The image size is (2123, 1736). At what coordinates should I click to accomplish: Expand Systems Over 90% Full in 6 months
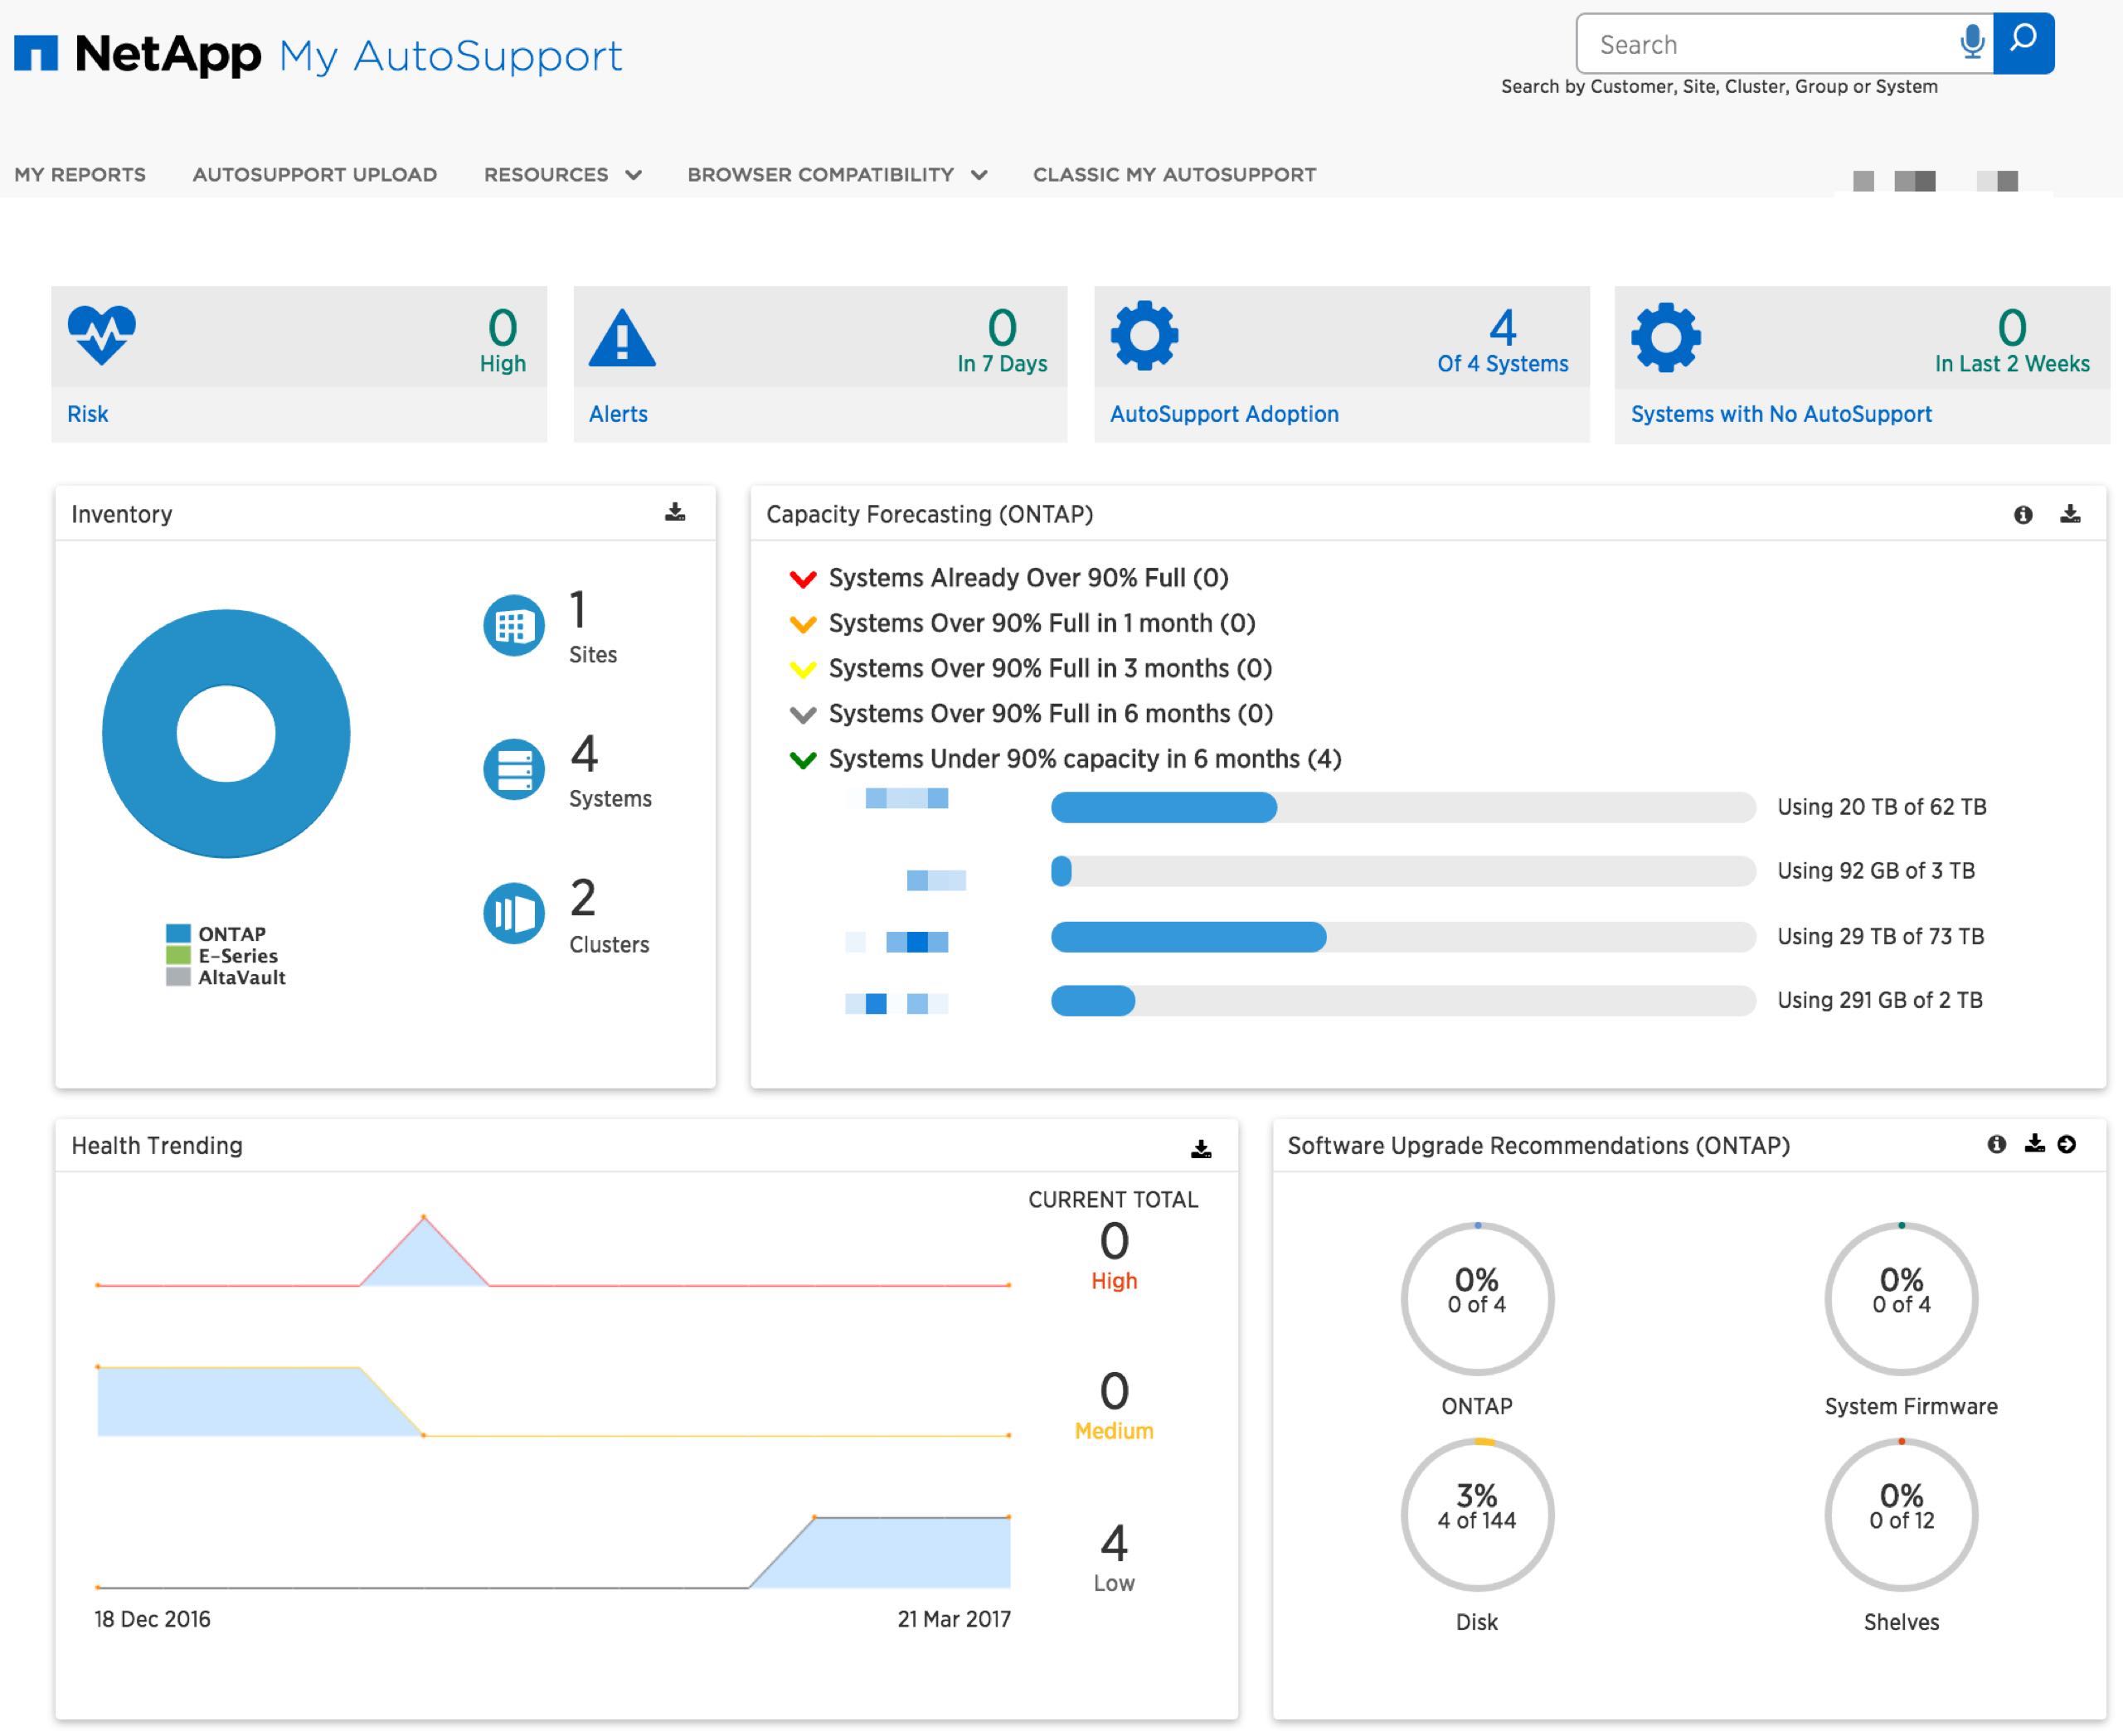[x=803, y=715]
